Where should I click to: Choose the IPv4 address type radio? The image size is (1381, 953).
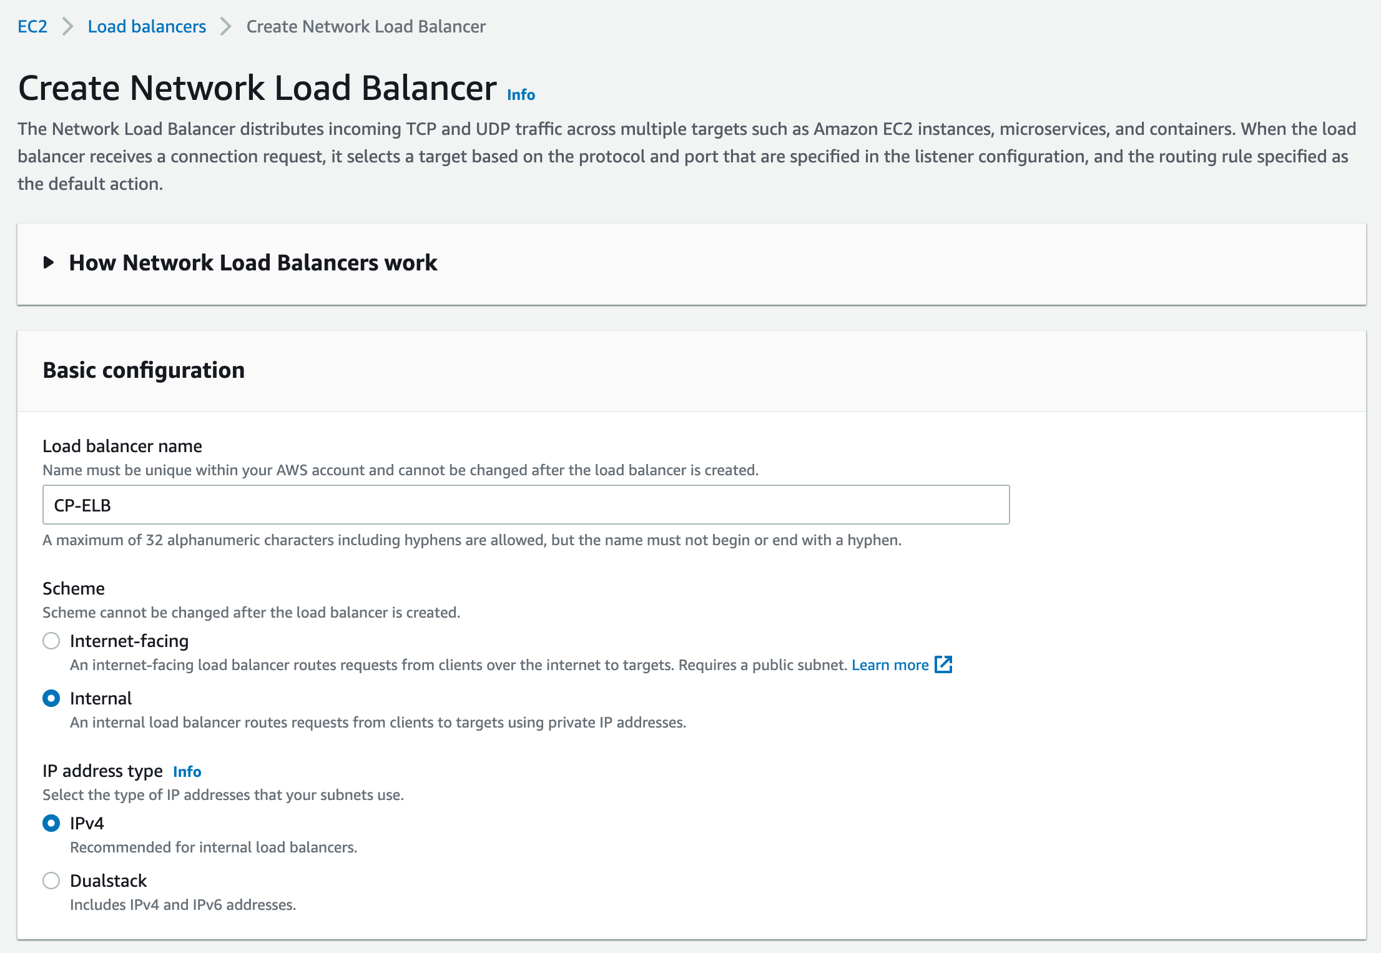pyautogui.click(x=51, y=823)
